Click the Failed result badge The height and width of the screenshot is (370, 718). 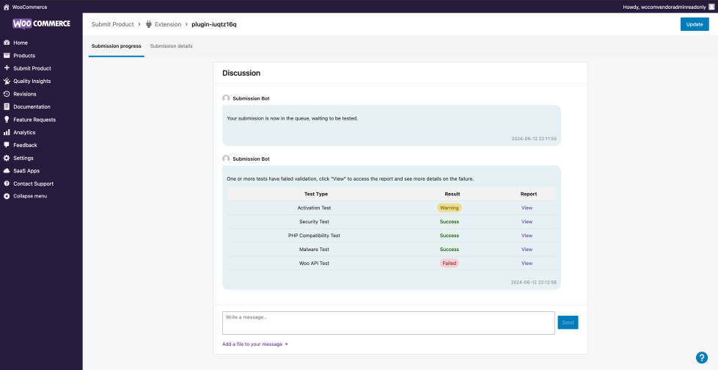(x=449, y=263)
